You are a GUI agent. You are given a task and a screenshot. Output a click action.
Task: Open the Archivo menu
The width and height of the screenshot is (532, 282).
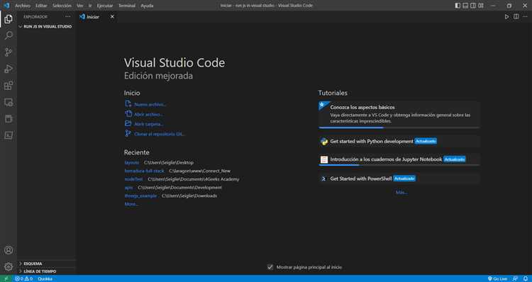[x=23, y=6]
